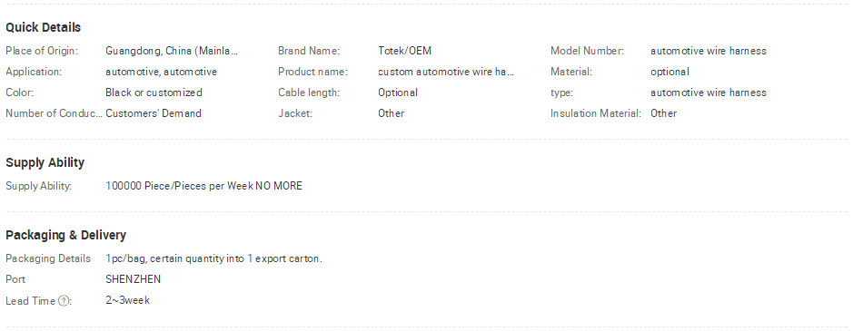Click the 100000 Piece/Pieces per Week text
The height and width of the screenshot is (331, 853).
point(179,186)
